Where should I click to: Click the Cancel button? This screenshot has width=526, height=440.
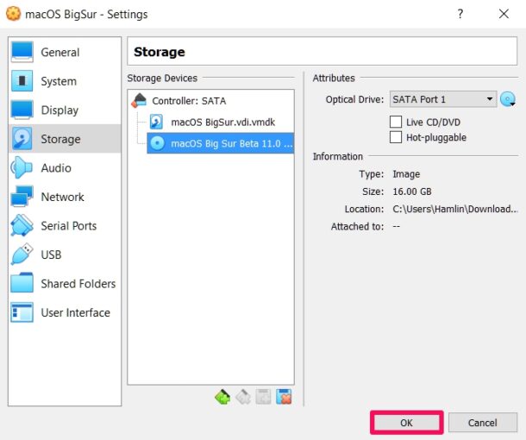[x=482, y=423]
